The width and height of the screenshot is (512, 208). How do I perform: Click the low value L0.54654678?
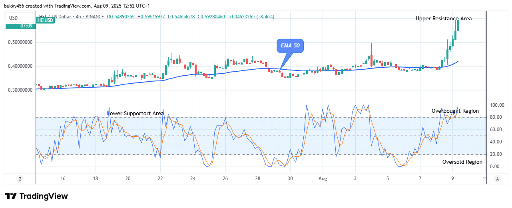tap(182, 16)
